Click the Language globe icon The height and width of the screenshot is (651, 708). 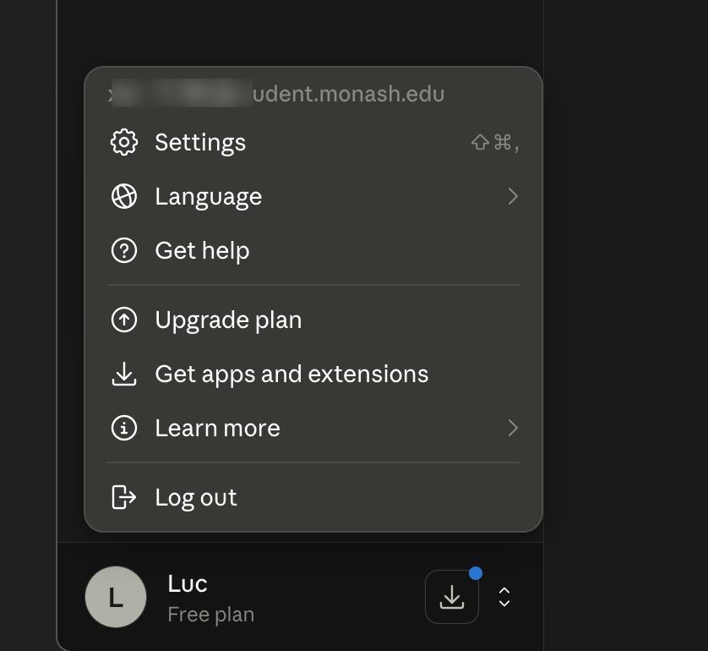pos(123,196)
